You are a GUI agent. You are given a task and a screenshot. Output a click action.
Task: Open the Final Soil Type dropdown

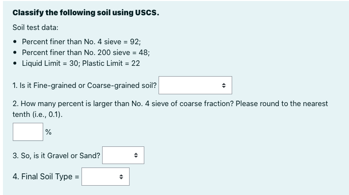coord(106,176)
